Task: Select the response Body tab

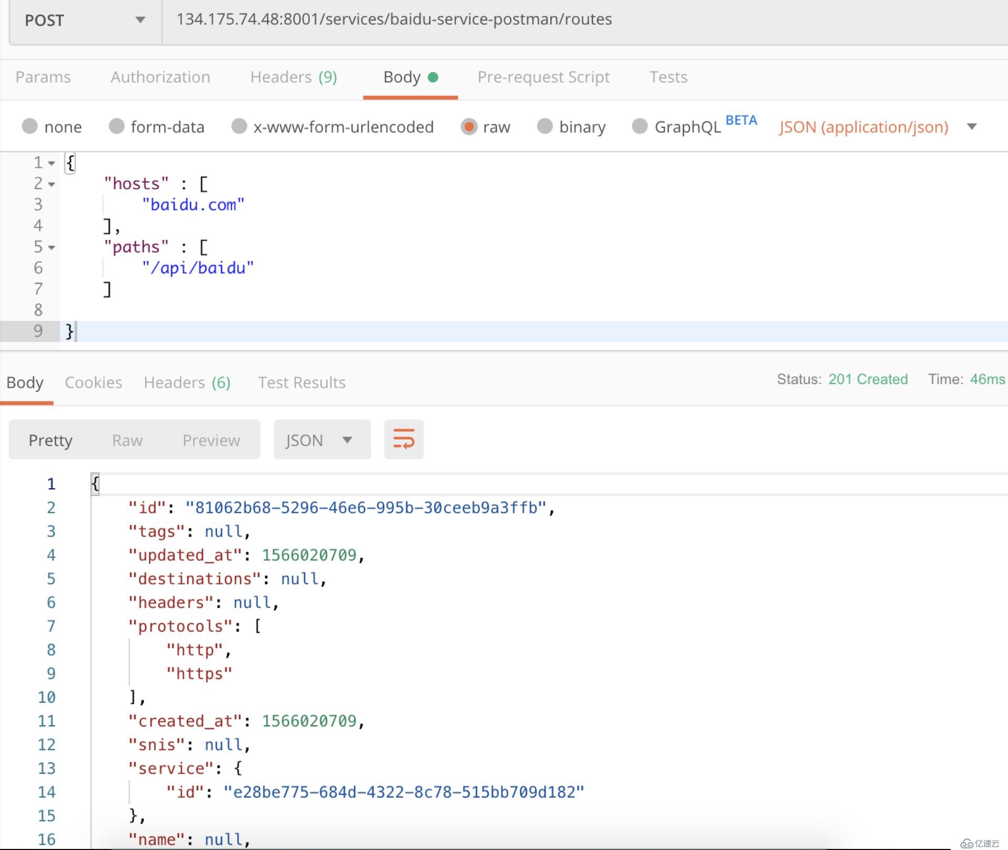Action: coord(25,382)
